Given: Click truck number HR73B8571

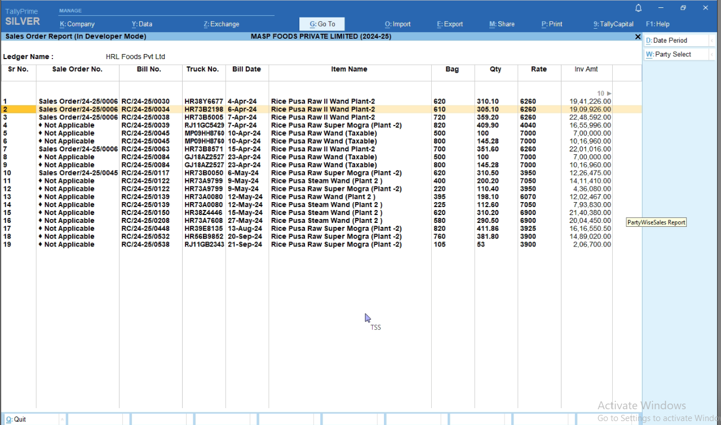Looking at the screenshot, I should [204, 149].
